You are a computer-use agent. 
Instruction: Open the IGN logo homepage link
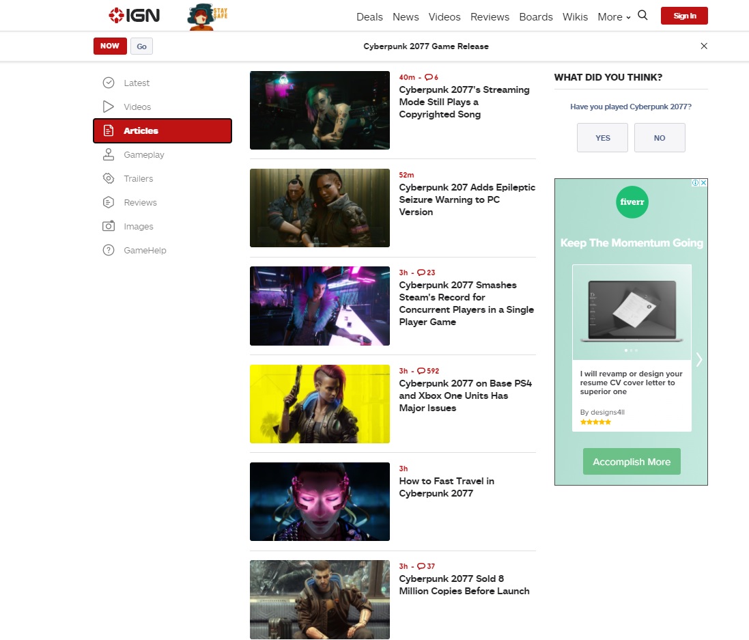point(135,16)
